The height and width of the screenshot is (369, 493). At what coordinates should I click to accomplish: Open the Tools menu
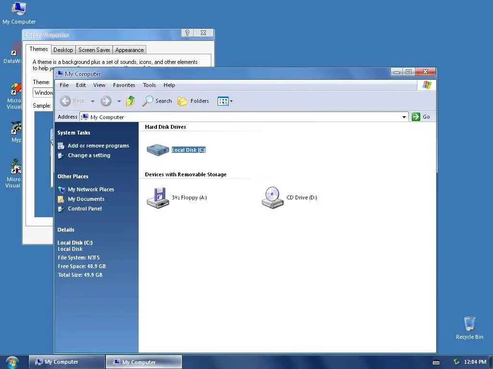pos(149,85)
